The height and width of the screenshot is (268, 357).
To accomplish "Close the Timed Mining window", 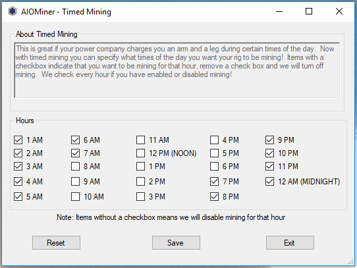I will click(339, 11).
